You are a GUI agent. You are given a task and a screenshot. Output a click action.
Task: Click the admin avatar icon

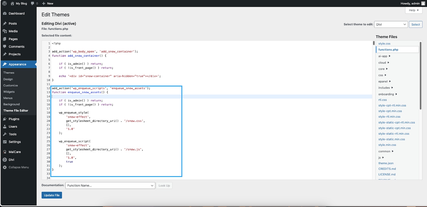pyautogui.click(x=423, y=3)
